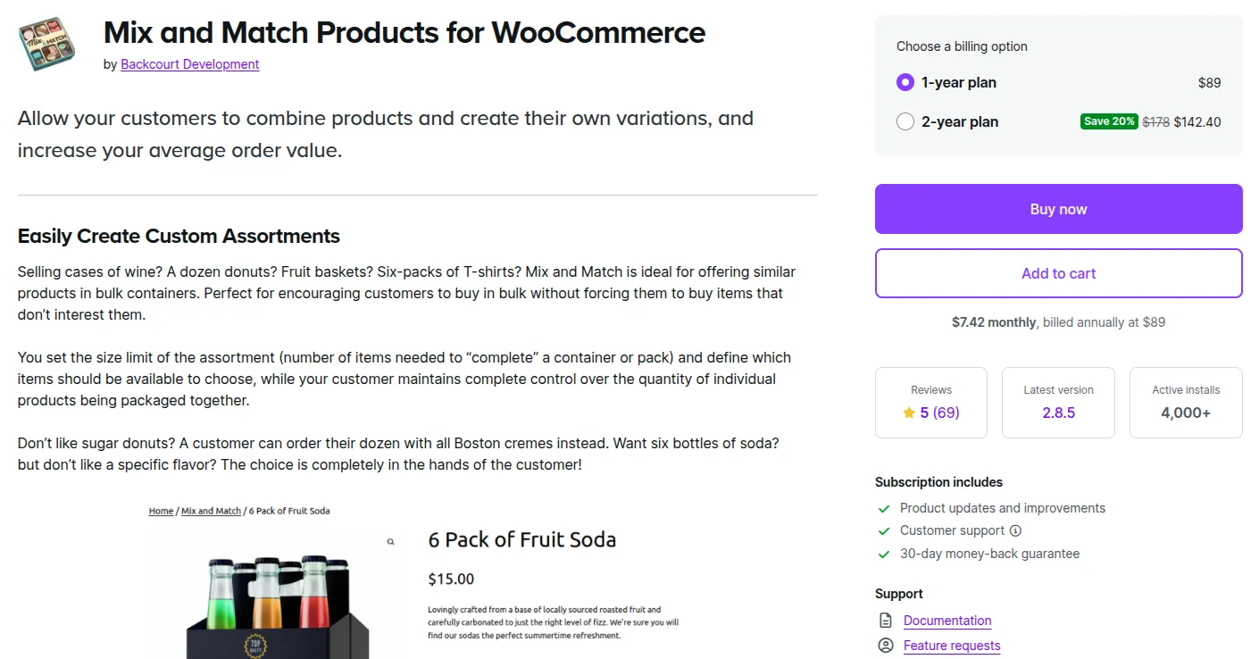Go to the Feature requests link
Image resolution: width=1259 pixels, height=659 pixels.
pyautogui.click(x=952, y=646)
